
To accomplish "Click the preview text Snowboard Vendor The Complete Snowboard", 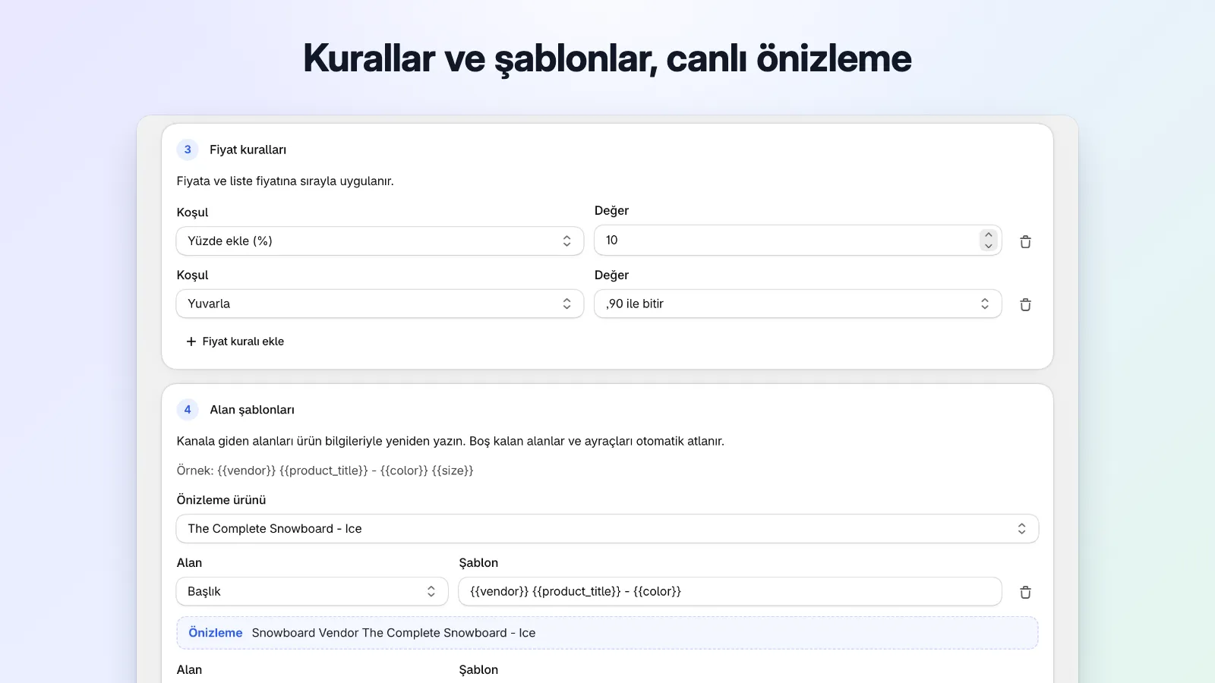I will 393,633.
